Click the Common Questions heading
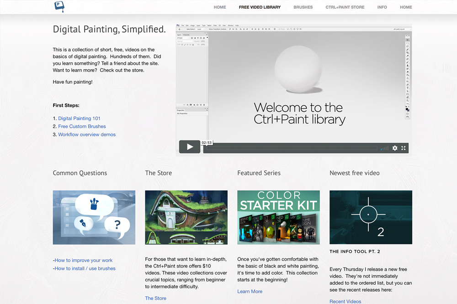 click(80, 173)
